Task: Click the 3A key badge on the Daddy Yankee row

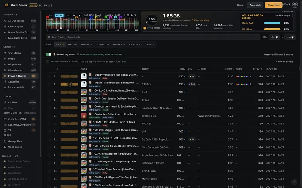Action: (192, 76)
